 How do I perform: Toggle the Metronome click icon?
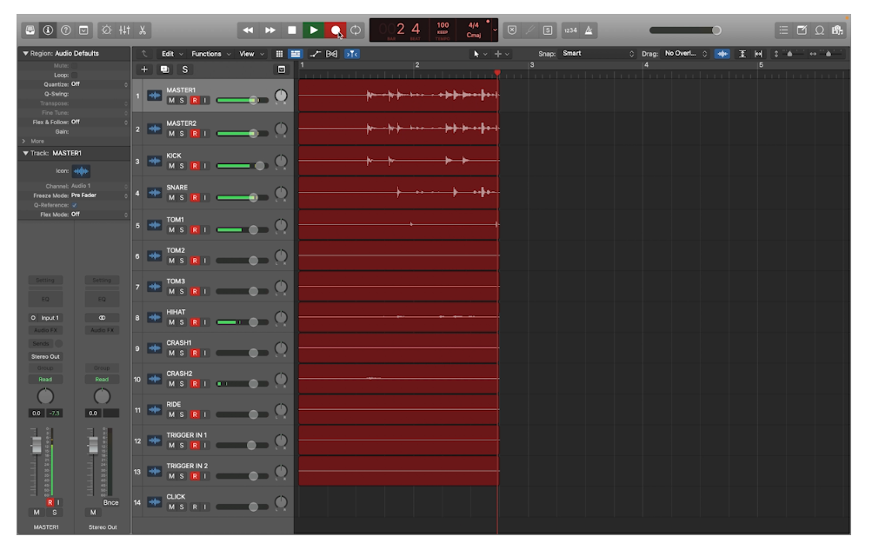tap(589, 30)
